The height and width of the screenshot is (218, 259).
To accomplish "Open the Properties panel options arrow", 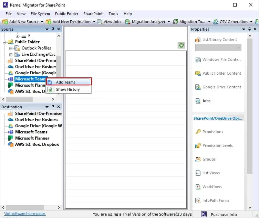I will (244, 29).
